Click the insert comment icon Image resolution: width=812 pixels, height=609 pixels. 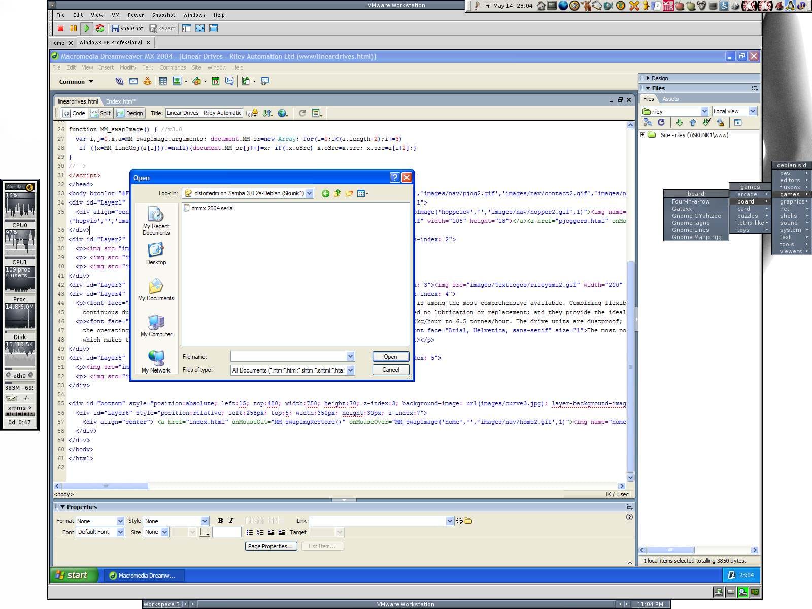[229, 81]
